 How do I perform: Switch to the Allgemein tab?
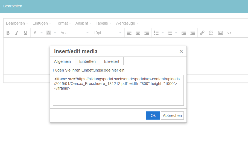click(x=62, y=61)
